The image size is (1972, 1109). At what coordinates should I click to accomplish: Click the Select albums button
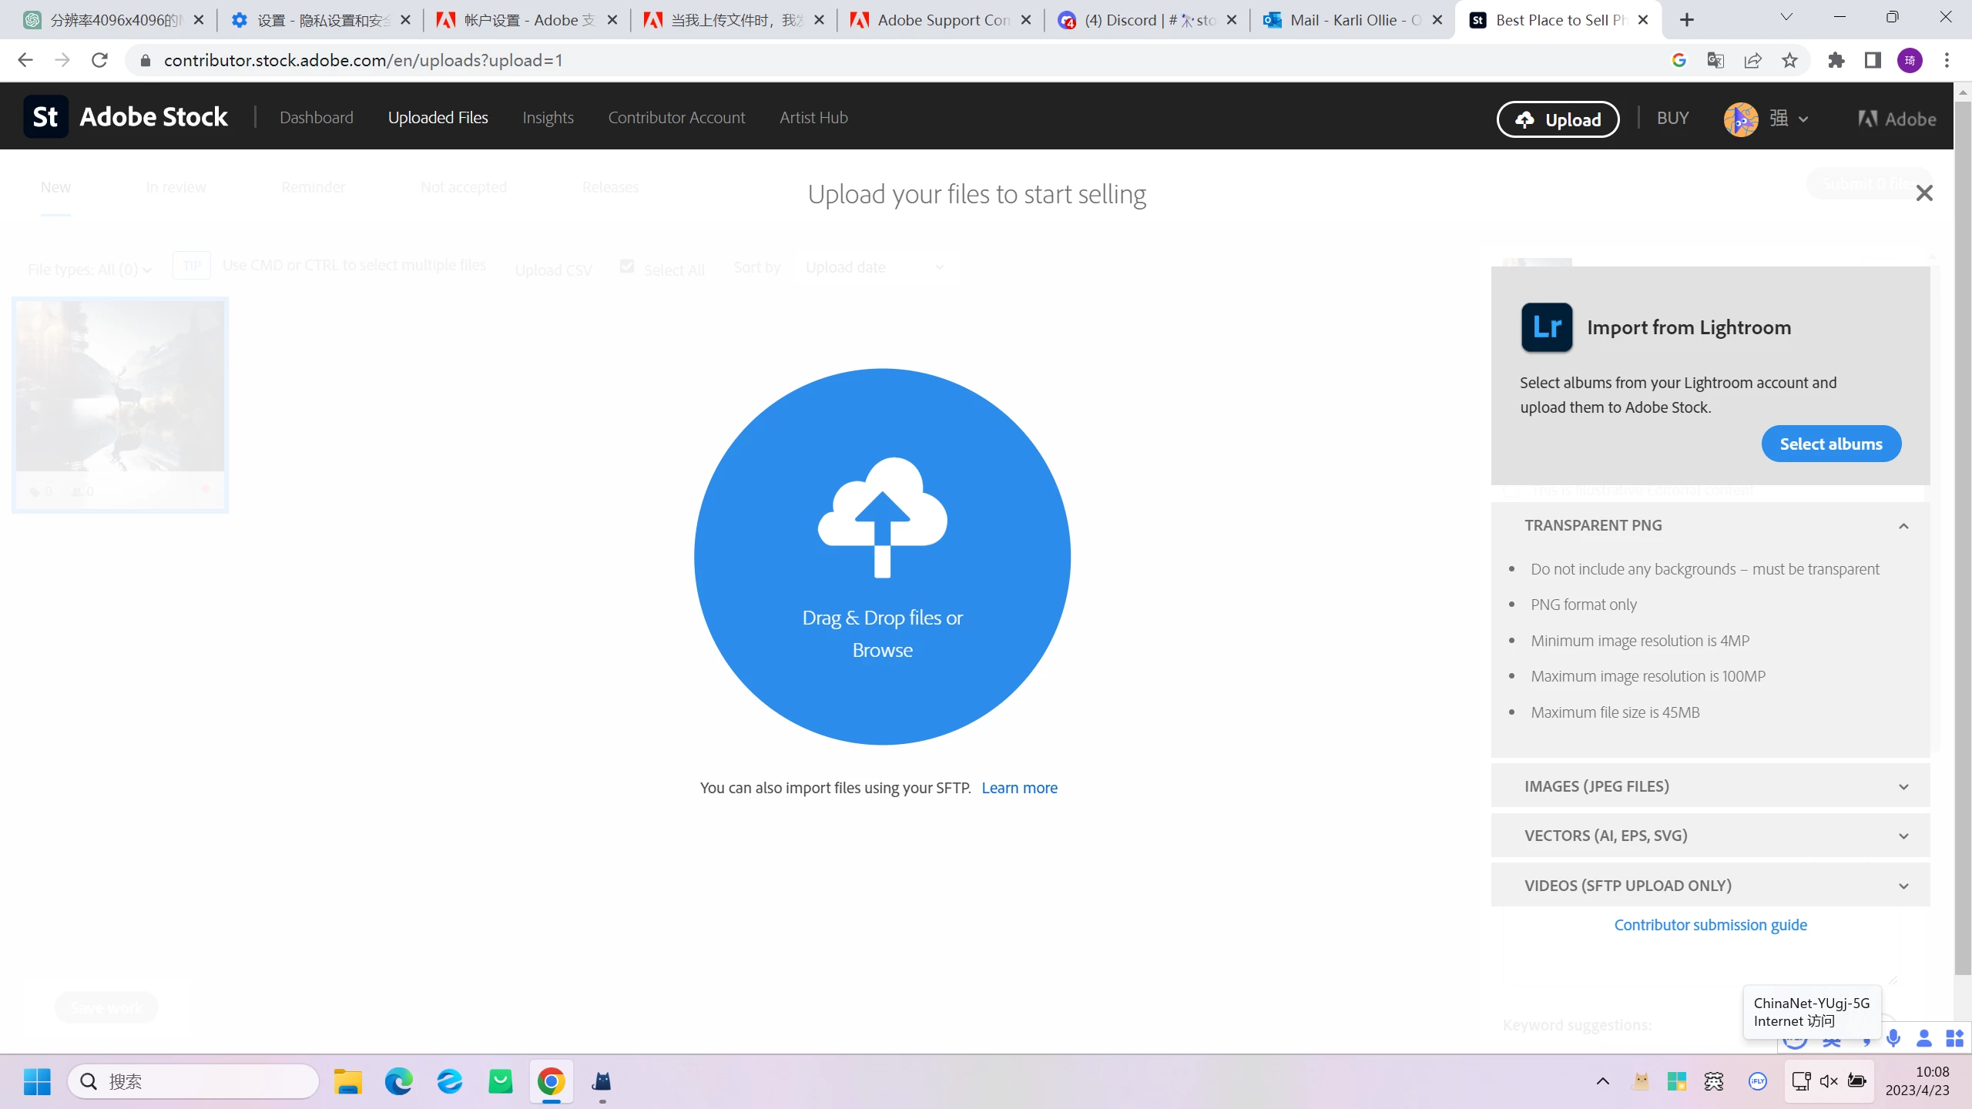click(1830, 444)
